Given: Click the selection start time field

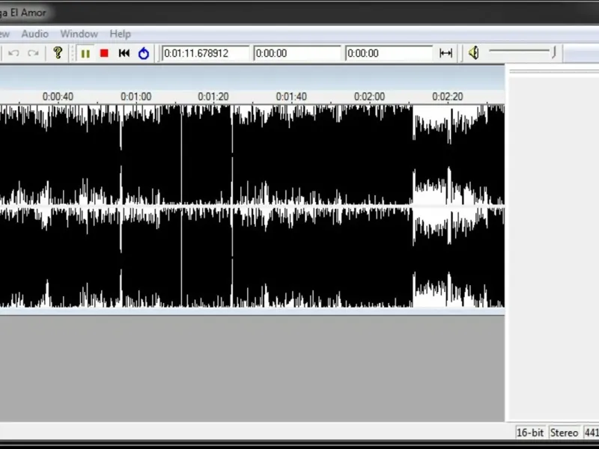Looking at the screenshot, I should coord(297,53).
